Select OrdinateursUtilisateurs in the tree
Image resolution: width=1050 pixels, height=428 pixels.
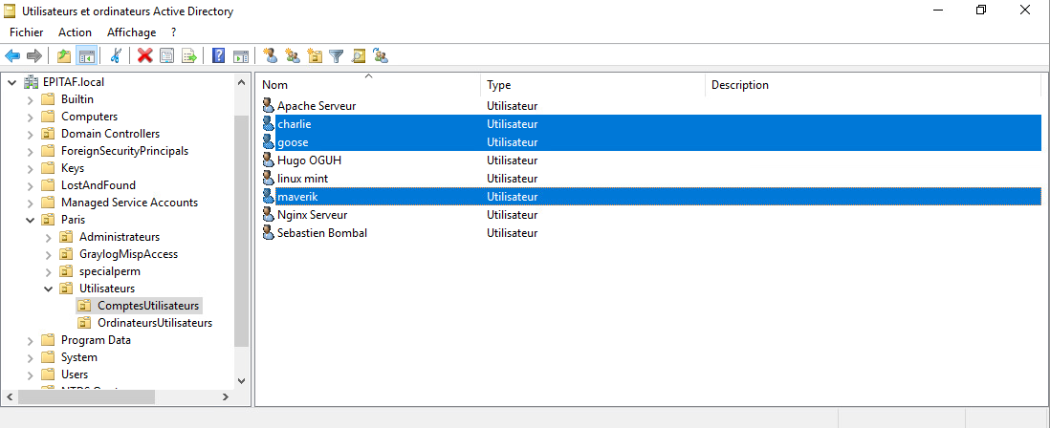click(x=154, y=323)
